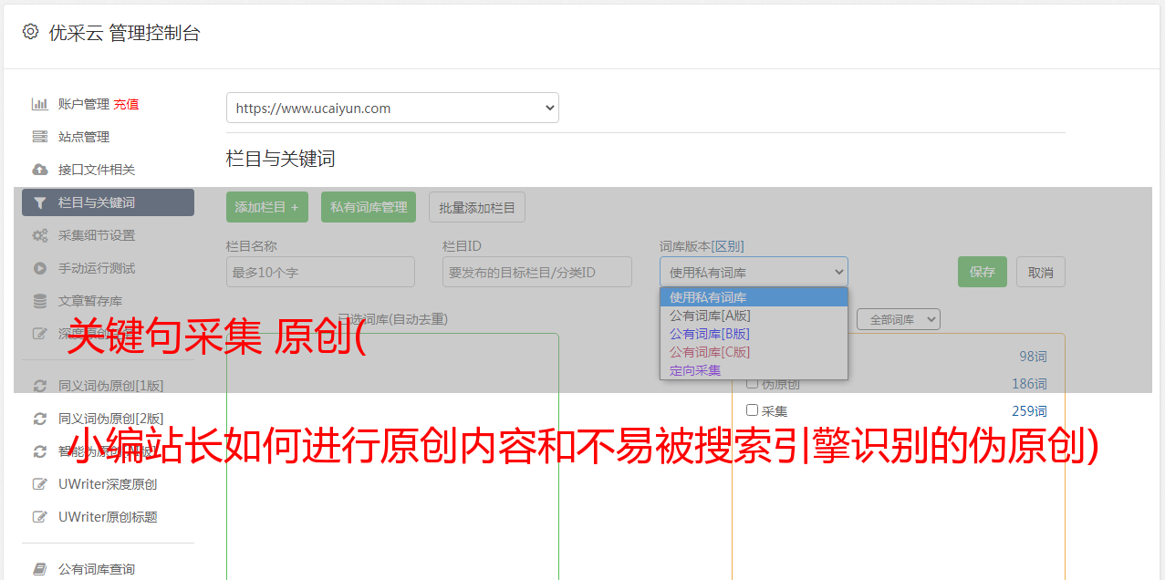The width and height of the screenshot is (1165, 580).
Task: Click the edit icon for UWriter深度原创
Action: pos(39,484)
